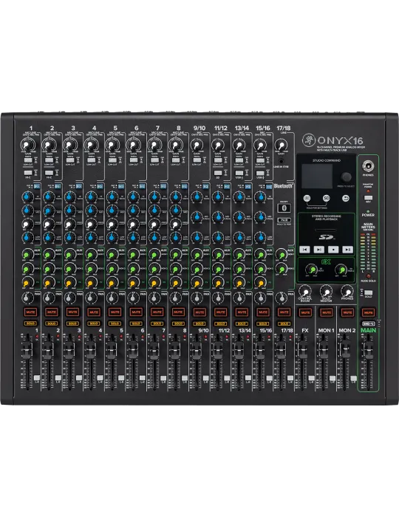This screenshot has width=399, height=517.
Task: Click the white Freq knob on channel 3
Action: 69,225
